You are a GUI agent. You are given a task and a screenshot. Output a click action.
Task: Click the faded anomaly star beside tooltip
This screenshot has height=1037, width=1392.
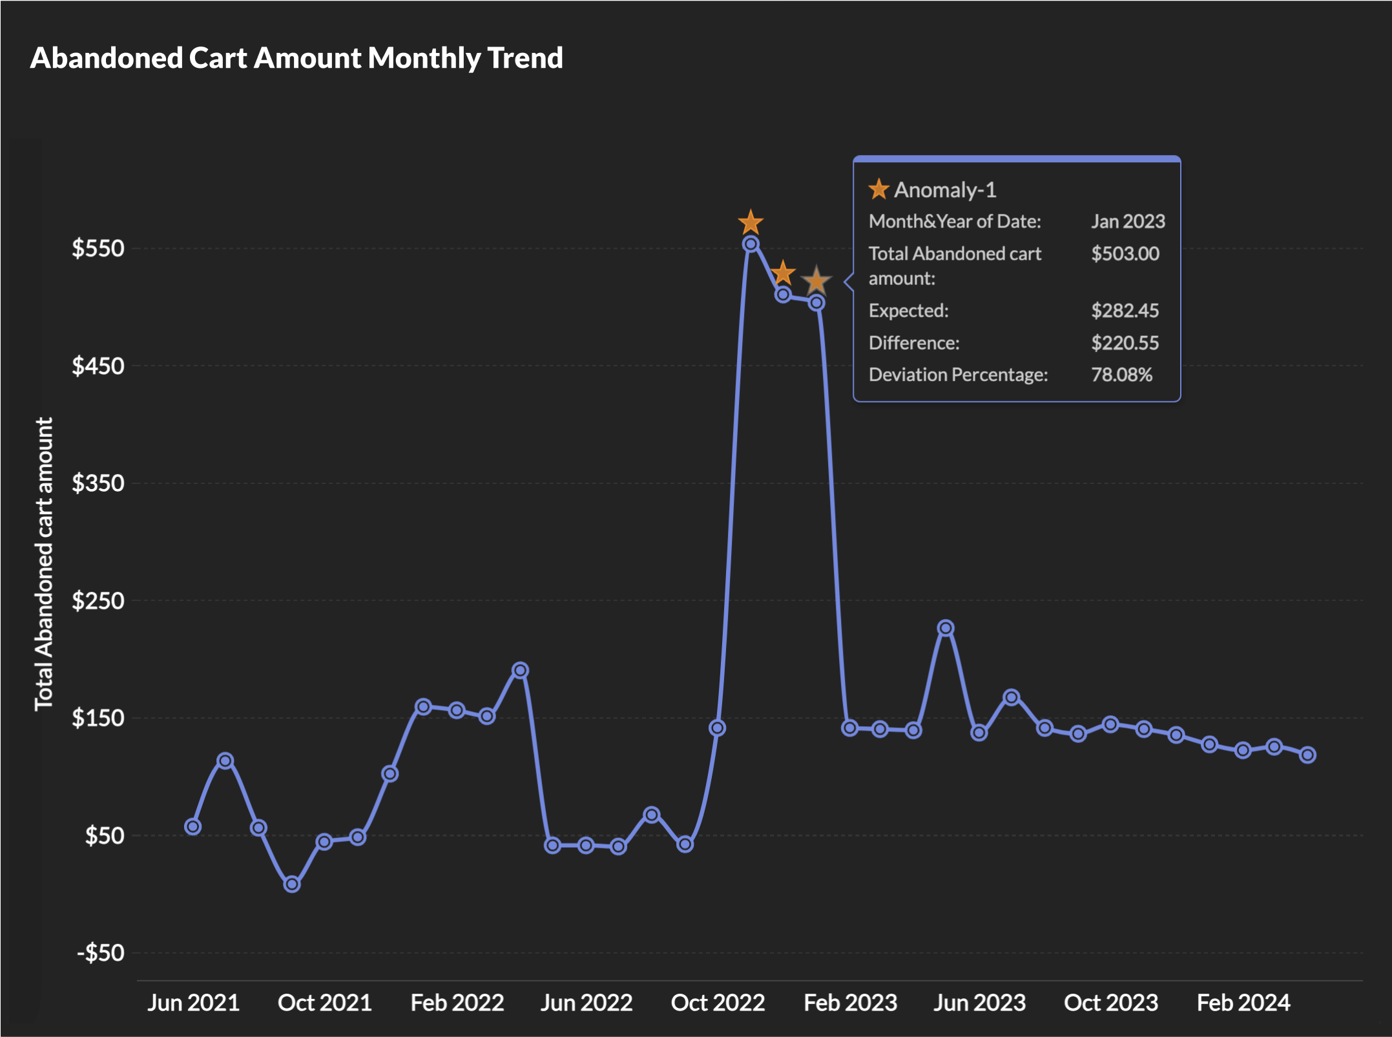(x=816, y=282)
